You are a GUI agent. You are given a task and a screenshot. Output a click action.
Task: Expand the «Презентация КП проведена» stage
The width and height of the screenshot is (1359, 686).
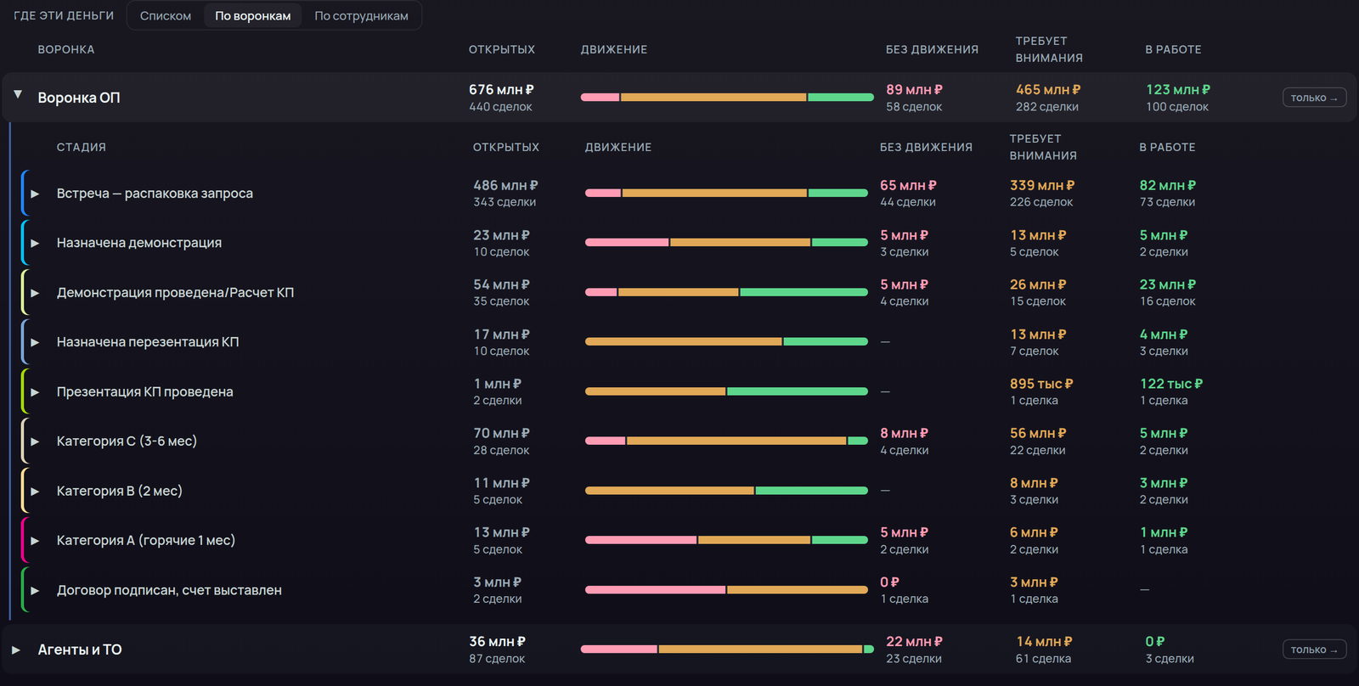(x=35, y=392)
